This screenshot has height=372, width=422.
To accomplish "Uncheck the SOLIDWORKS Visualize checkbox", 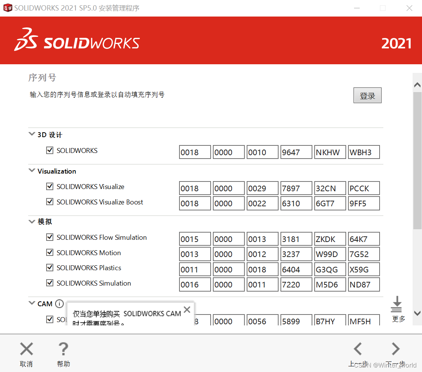I will pos(50,186).
